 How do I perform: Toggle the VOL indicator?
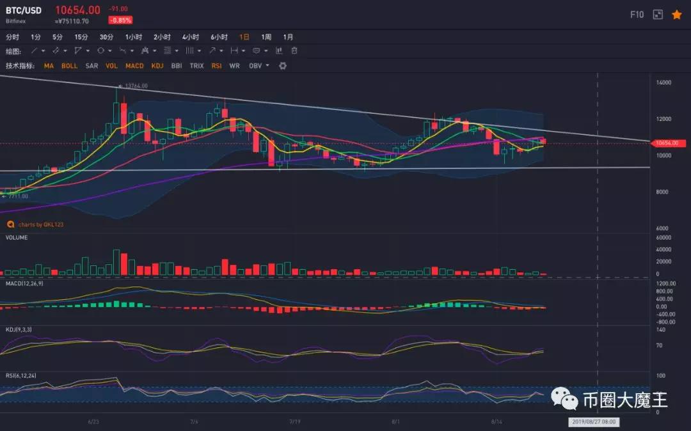(x=111, y=66)
